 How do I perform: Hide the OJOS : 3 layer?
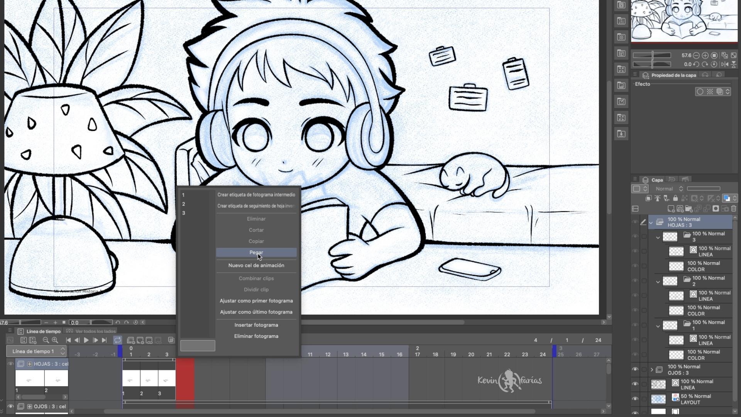pos(635,370)
